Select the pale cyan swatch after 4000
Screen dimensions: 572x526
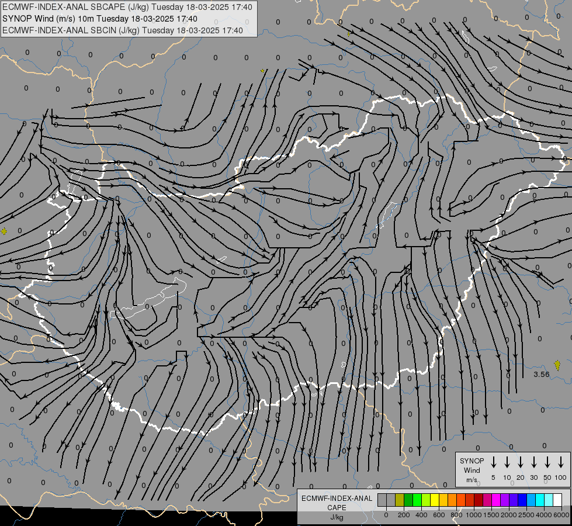point(548,500)
